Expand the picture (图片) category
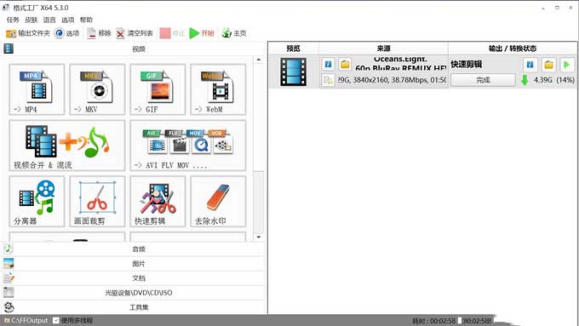579x326 pixels. point(134,264)
